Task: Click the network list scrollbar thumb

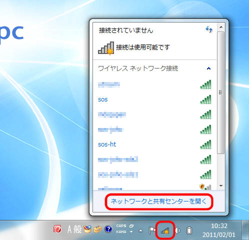Action: click(x=221, y=92)
